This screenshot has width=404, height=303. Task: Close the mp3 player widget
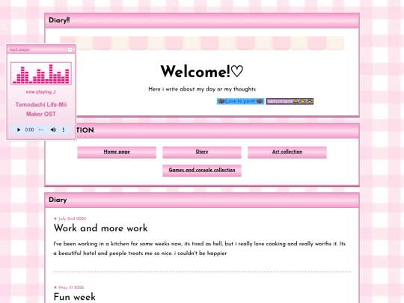click(70, 49)
